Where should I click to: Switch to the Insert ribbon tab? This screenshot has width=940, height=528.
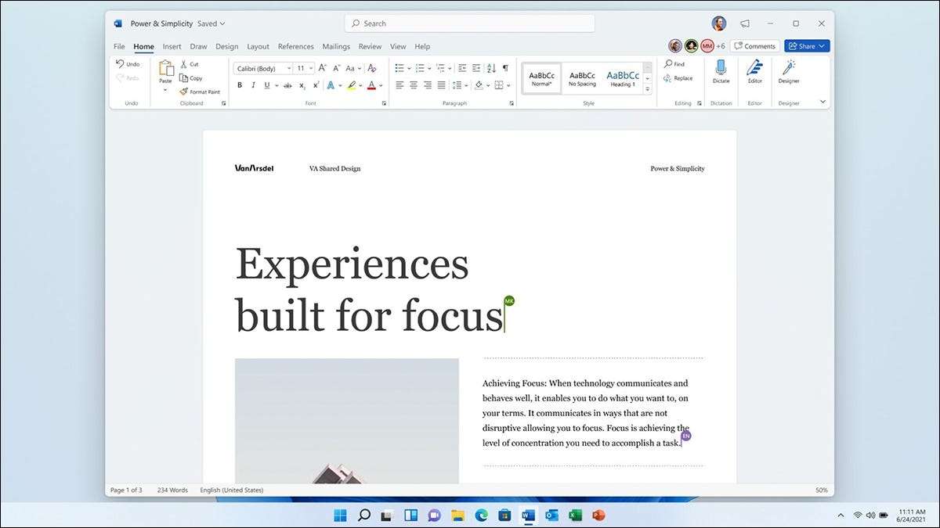(x=172, y=47)
